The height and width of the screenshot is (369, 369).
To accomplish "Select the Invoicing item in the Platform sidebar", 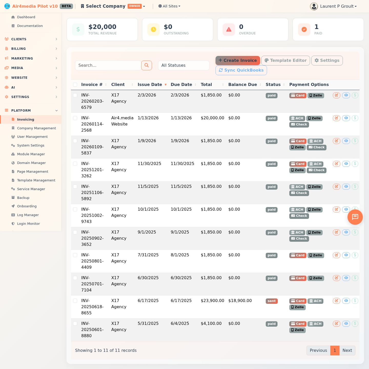I will (25, 119).
